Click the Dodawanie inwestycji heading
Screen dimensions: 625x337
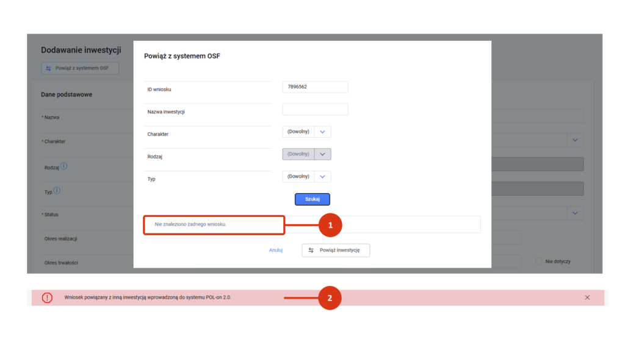[81, 50]
